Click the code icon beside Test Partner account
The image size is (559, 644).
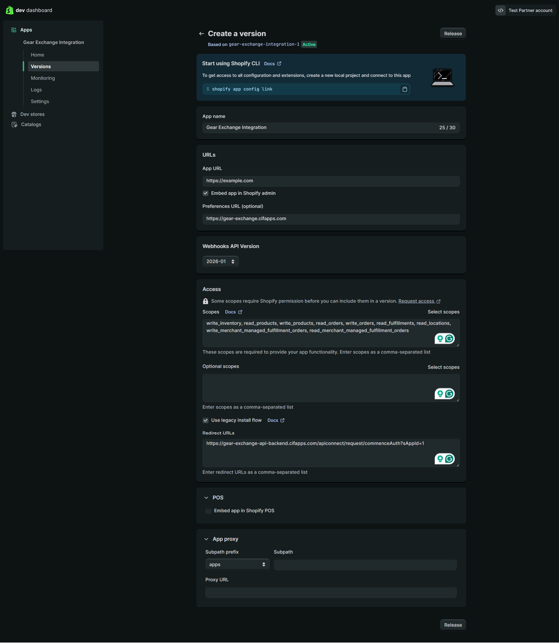coord(500,10)
